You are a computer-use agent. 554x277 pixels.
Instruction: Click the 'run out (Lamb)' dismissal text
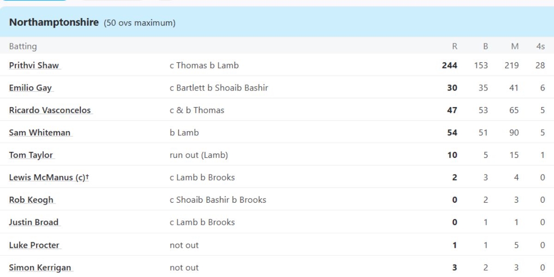pos(199,155)
